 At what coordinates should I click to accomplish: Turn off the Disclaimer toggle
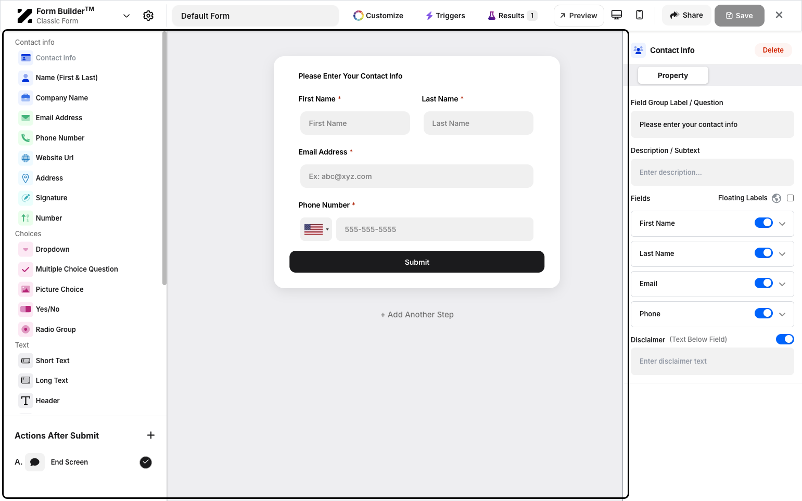785,339
